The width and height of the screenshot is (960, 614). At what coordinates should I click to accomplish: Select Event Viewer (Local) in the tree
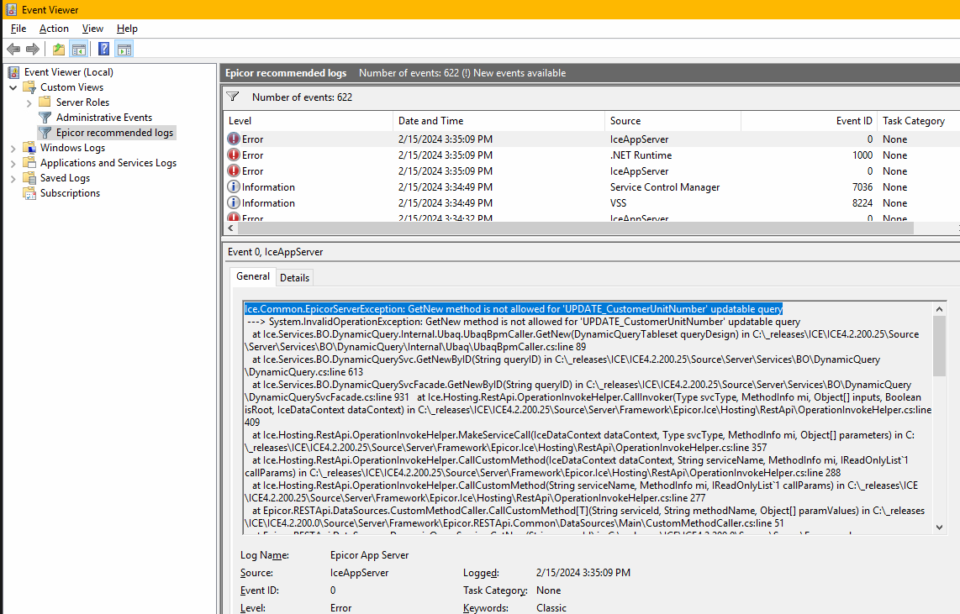(x=69, y=72)
